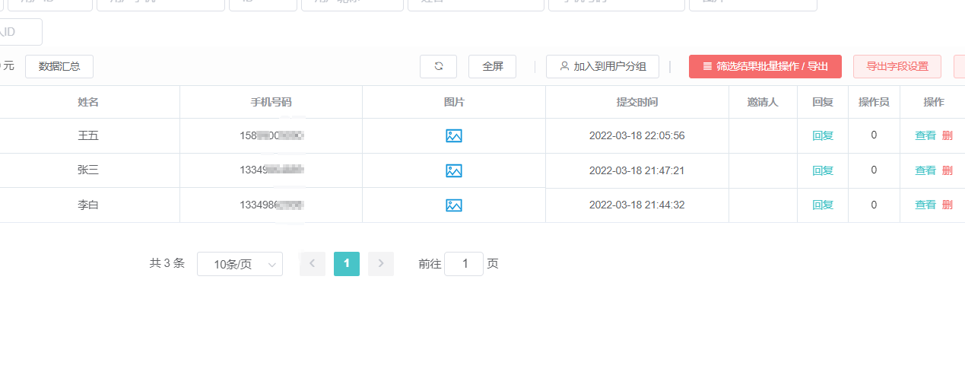This screenshot has width=965, height=375.
Task: Click the 前往 page number input
Action: [464, 264]
